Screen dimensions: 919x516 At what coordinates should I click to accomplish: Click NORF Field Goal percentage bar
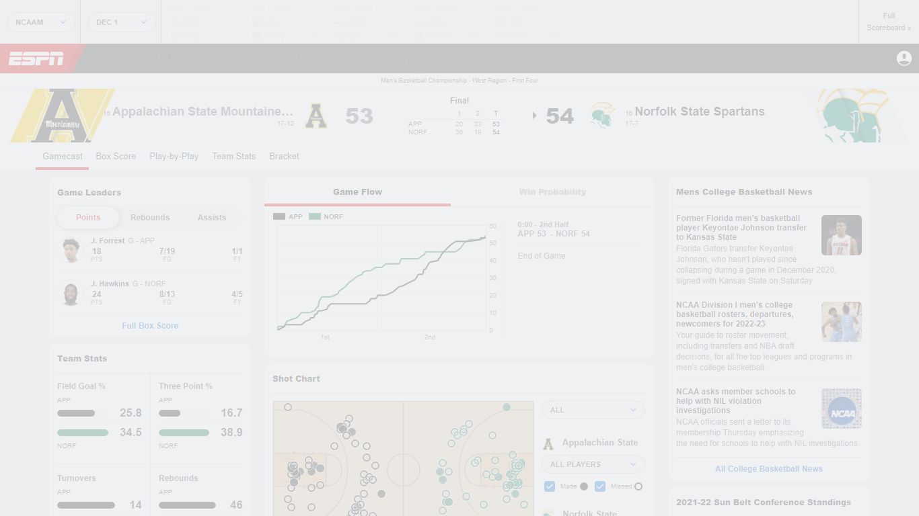pyautogui.click(x=83, y=433)
